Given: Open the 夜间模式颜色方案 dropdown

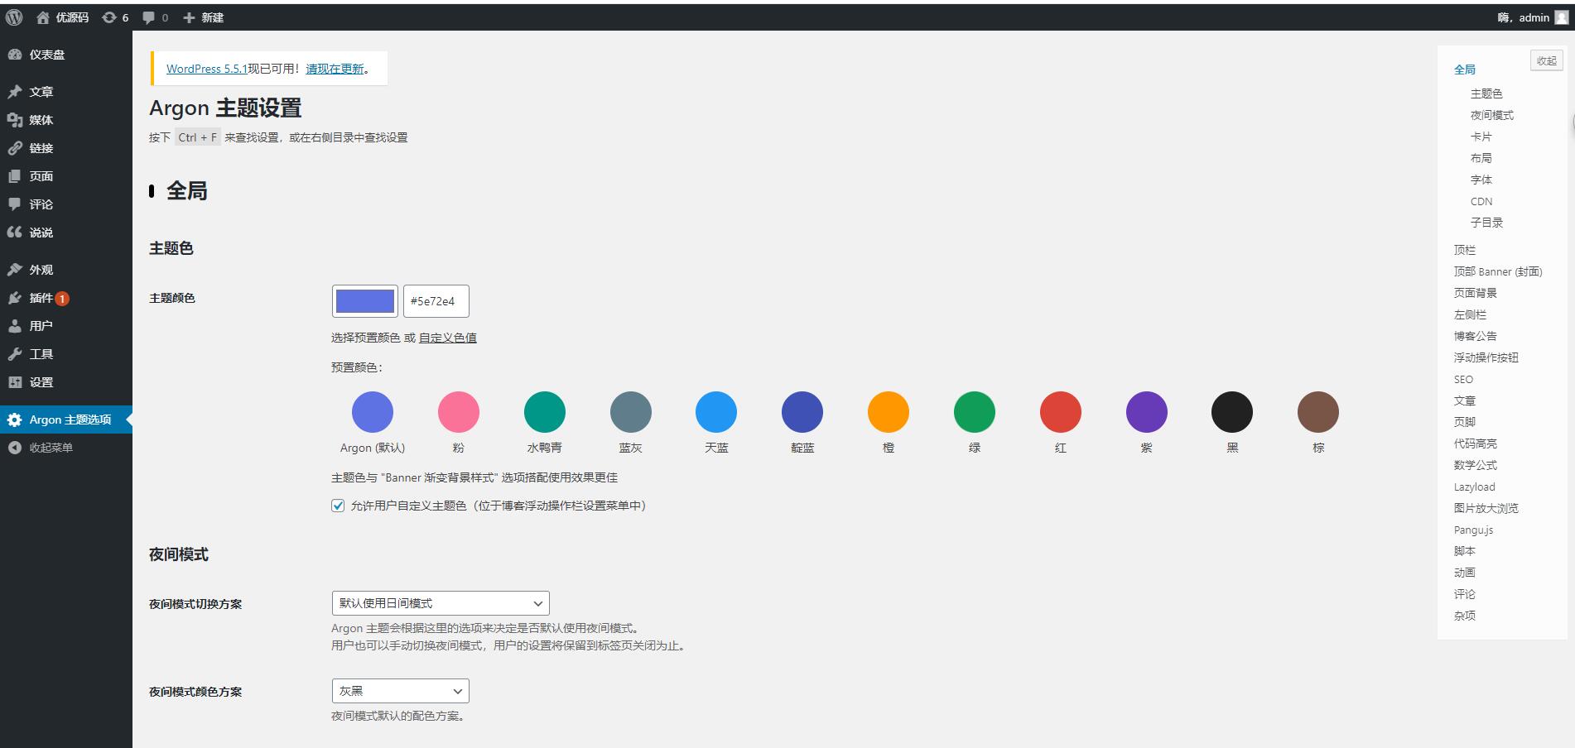Looking at the screenshot, I should click(x=400, y=691).
